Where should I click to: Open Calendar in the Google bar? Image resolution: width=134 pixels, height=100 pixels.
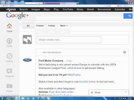pyautogui.click(x=120, y=9)
